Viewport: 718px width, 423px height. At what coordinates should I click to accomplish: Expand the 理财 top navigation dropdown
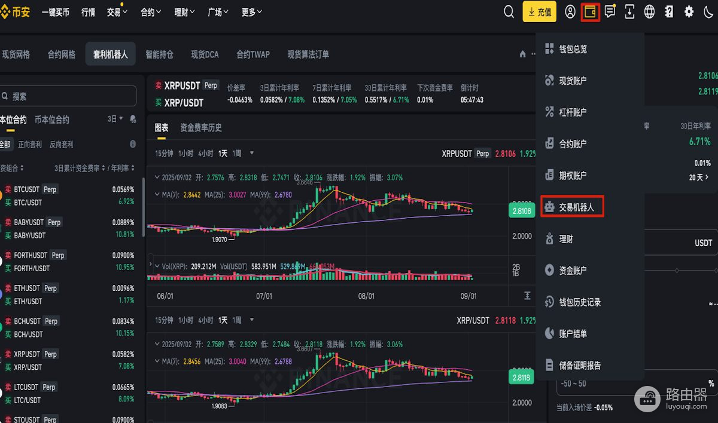[x=184, y=12]
